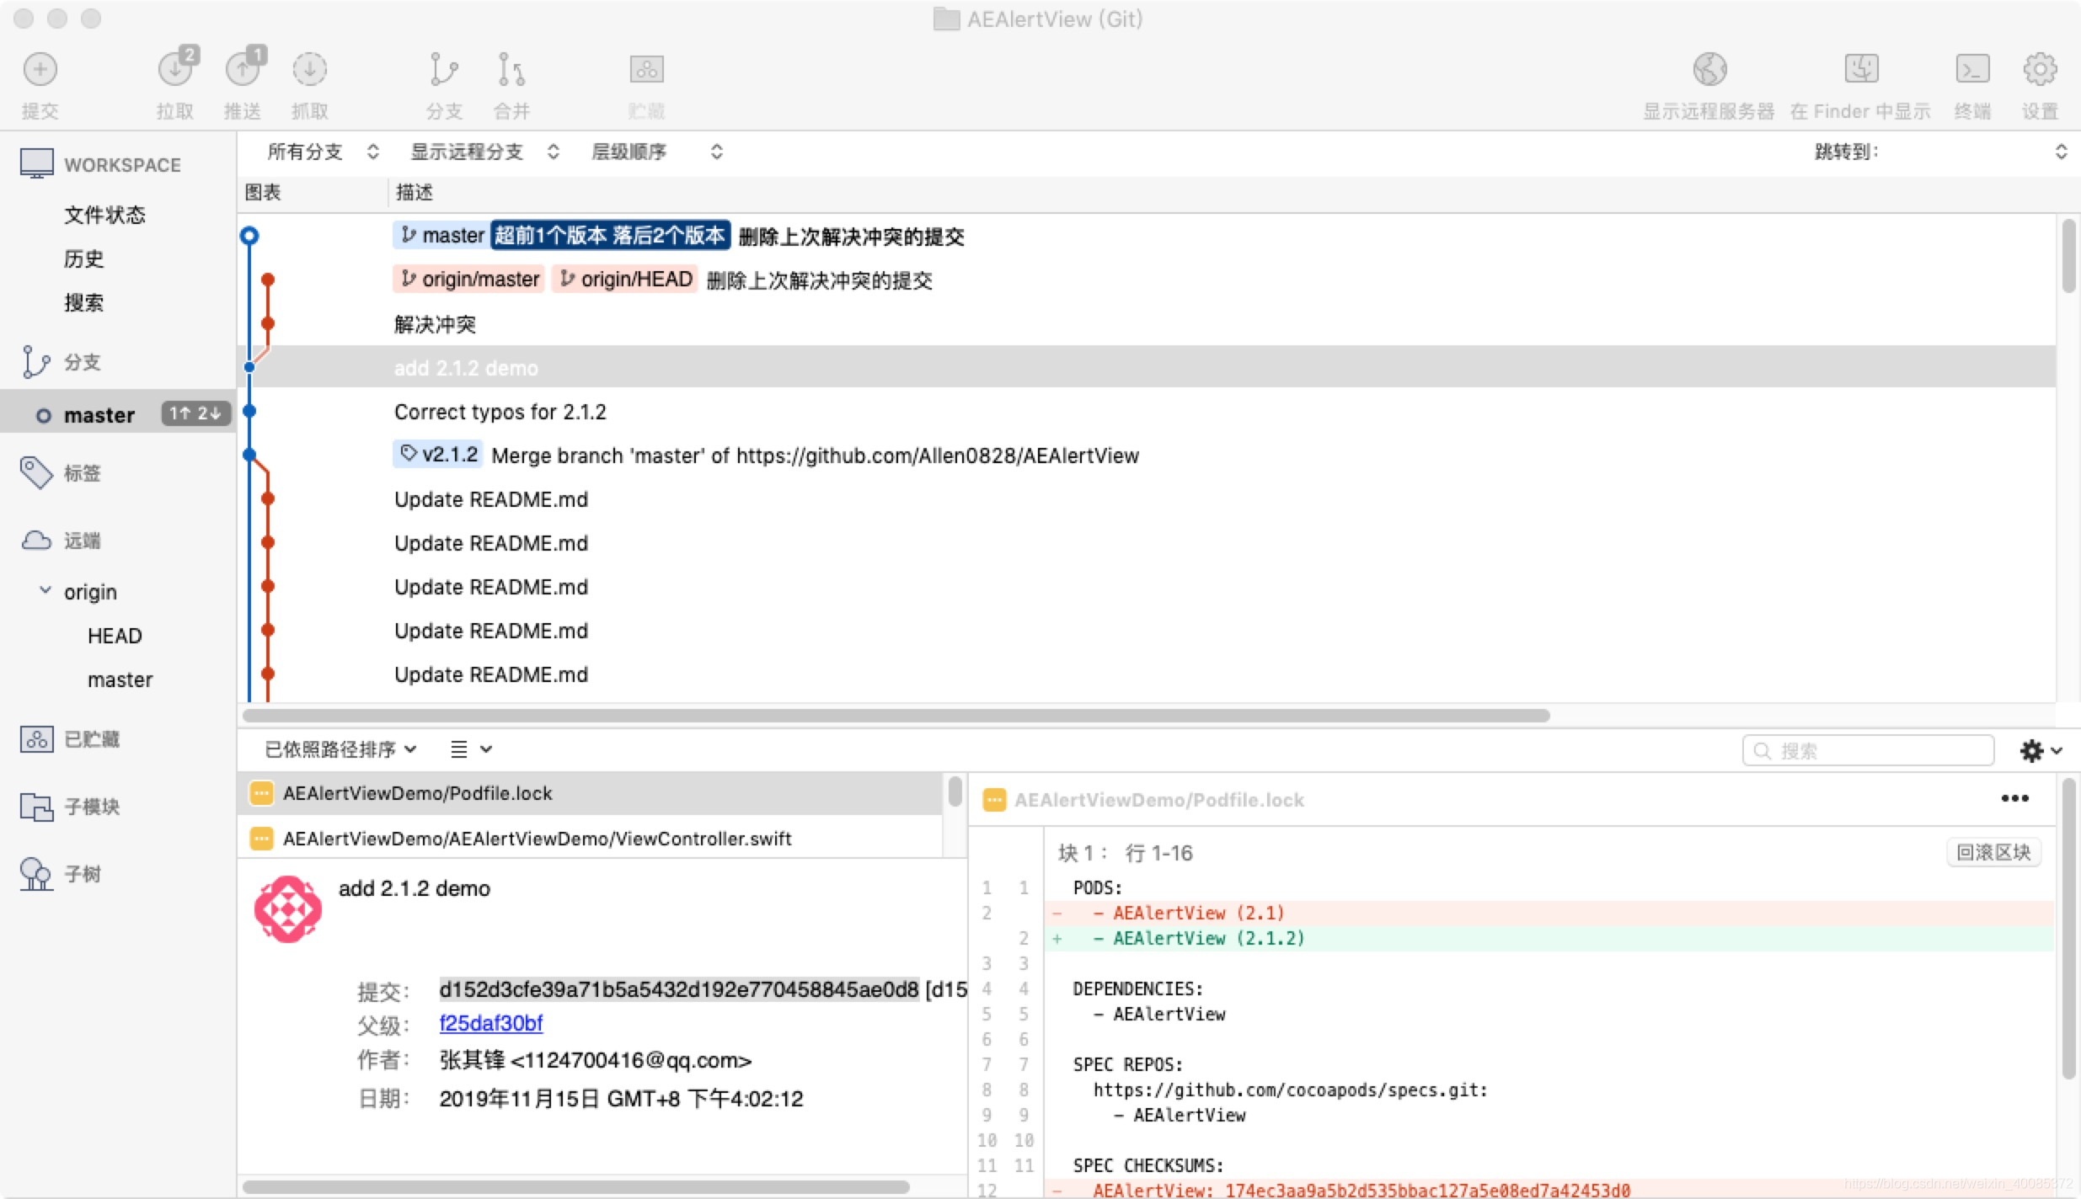Open Terminal (终端) from toolbar

[x=1972, y=70]
